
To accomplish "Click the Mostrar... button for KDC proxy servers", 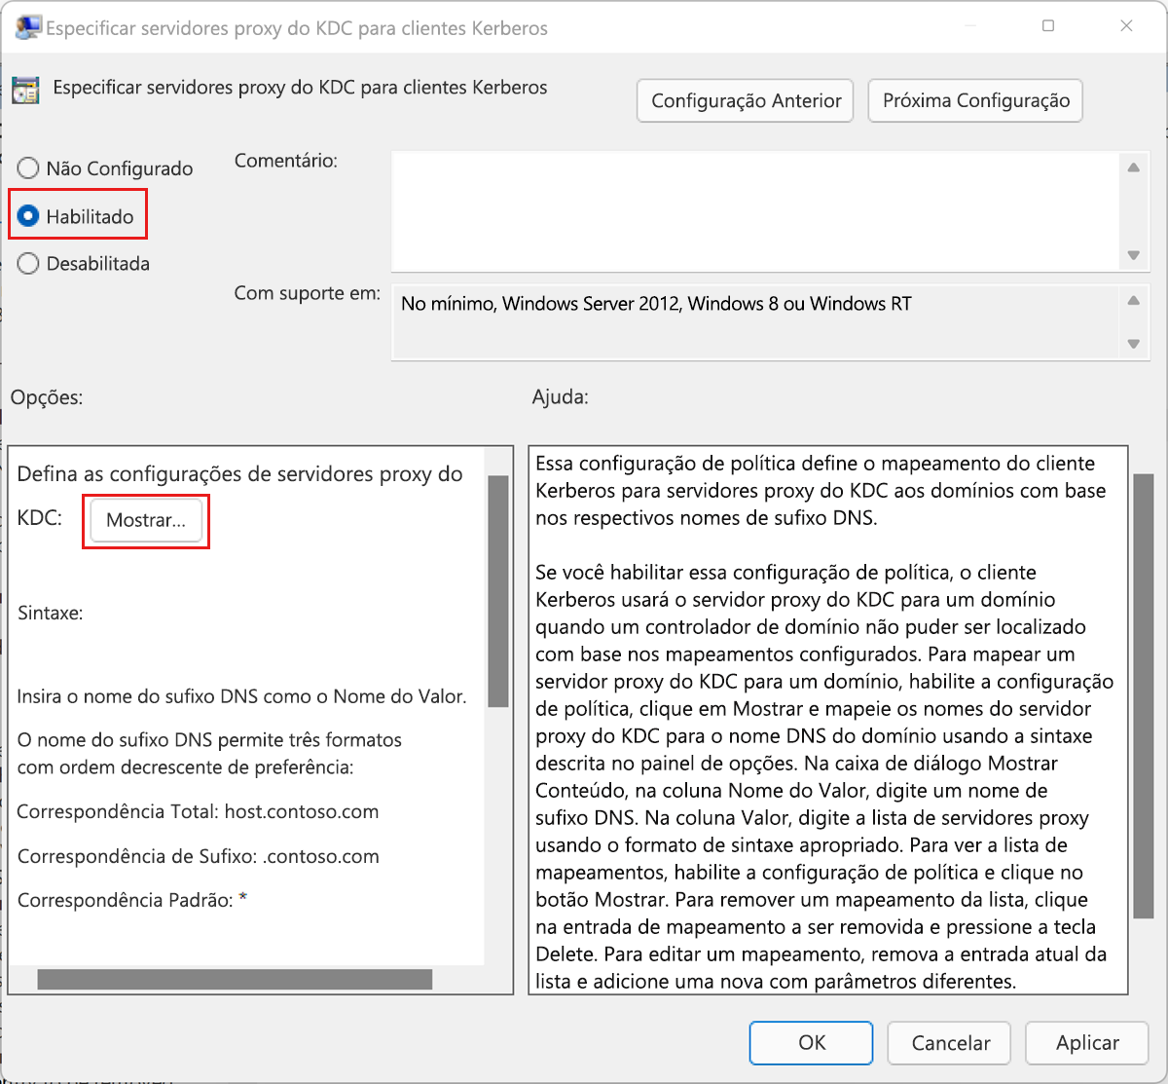I will (x=146, y=520).
